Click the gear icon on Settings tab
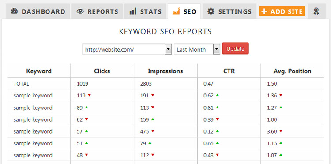This screenshot has width=331, height=164. (211, 11)
